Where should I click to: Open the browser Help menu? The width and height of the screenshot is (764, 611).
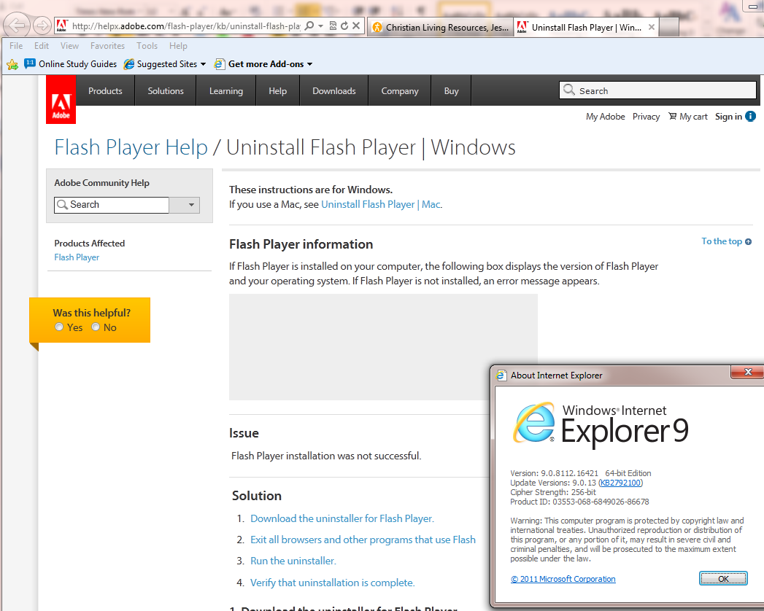pos(178,46)
